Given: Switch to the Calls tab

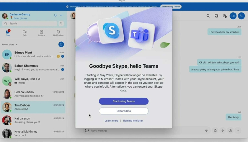Looking at the screenshot, I should (25, 33).
